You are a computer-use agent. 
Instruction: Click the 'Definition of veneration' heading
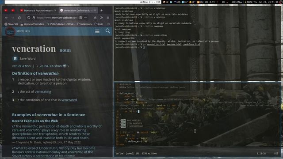click(35, 73)
